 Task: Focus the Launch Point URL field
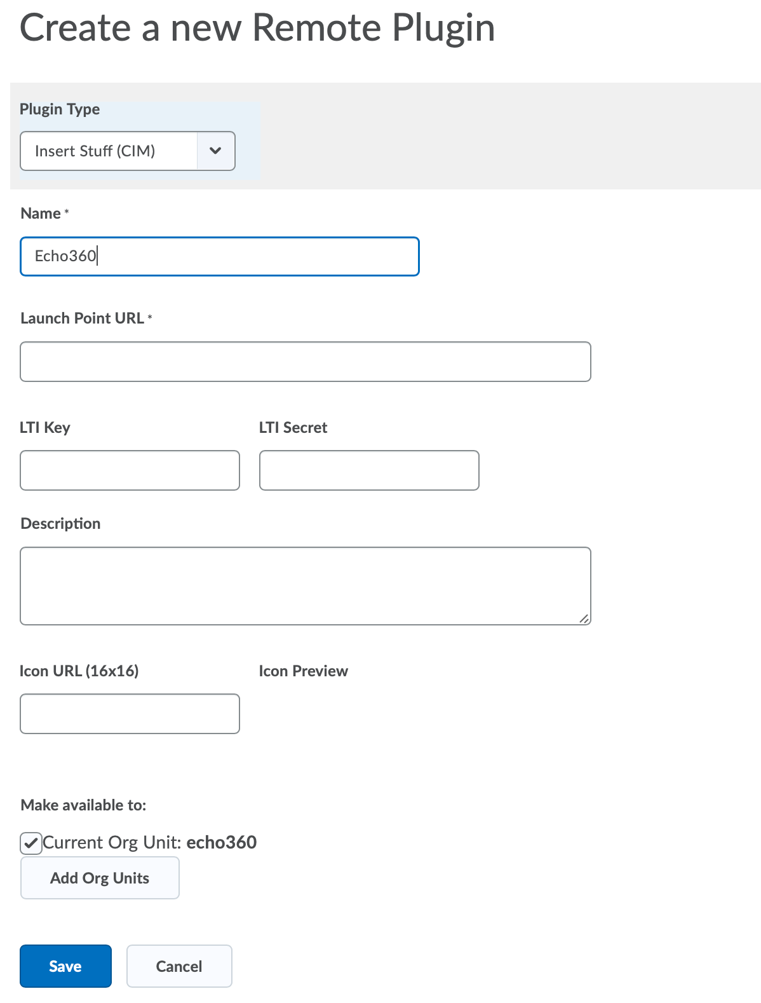point(306,362)
